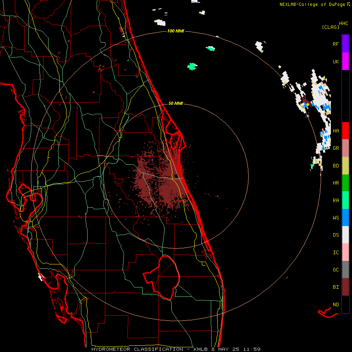Click the ND black legend block
Viewport: 352px width, 352px height.
345,304
